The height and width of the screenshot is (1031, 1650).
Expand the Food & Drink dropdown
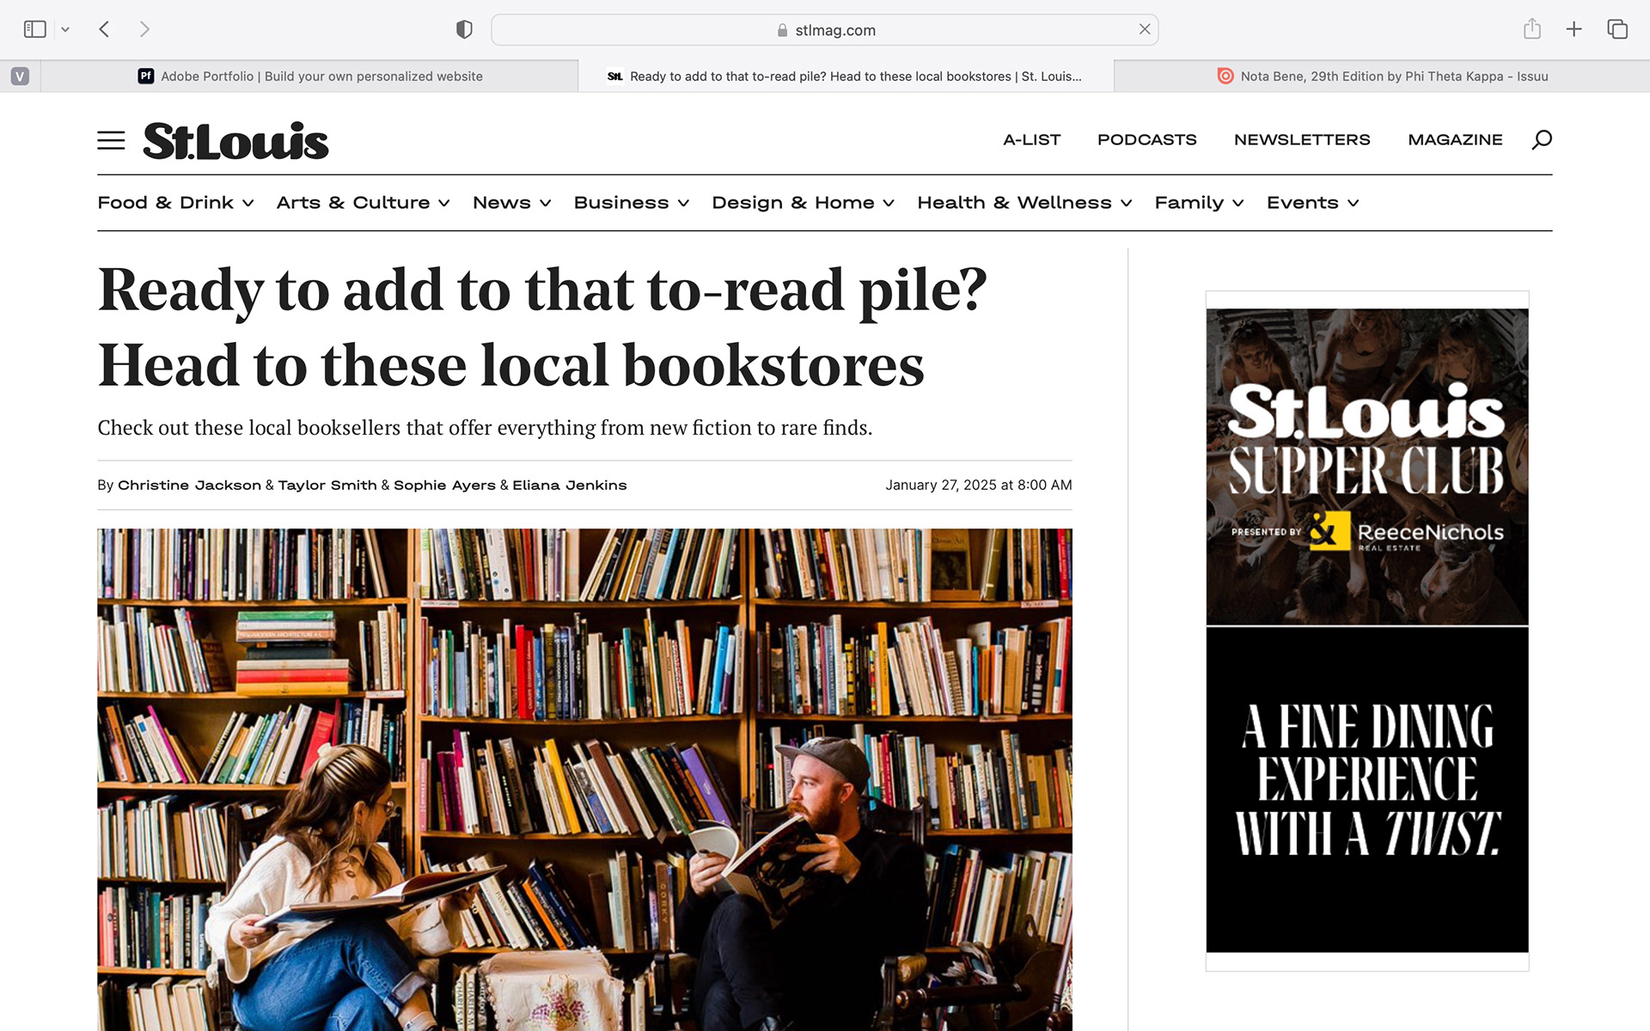[x=175, y=203]
